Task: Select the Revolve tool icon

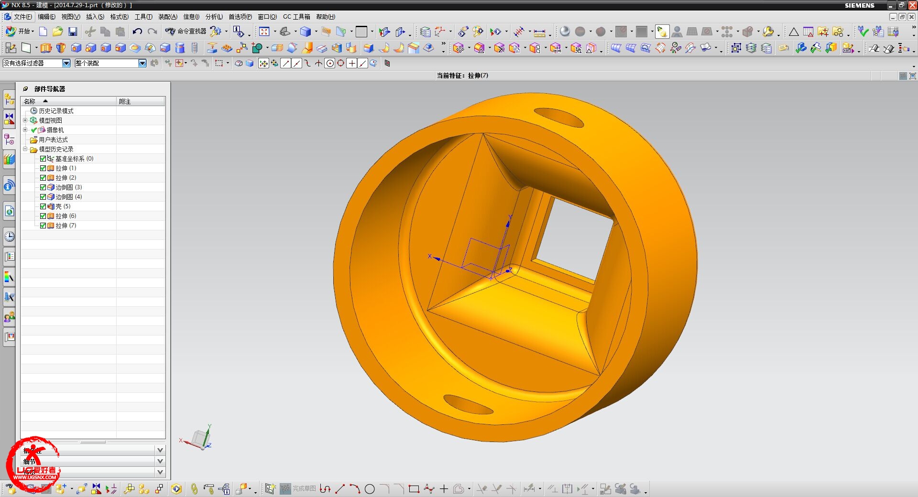Action: coord(61,48)
